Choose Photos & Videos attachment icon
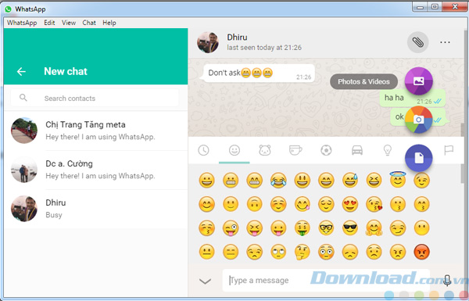The image size is (469, 301). click(418, 81)
